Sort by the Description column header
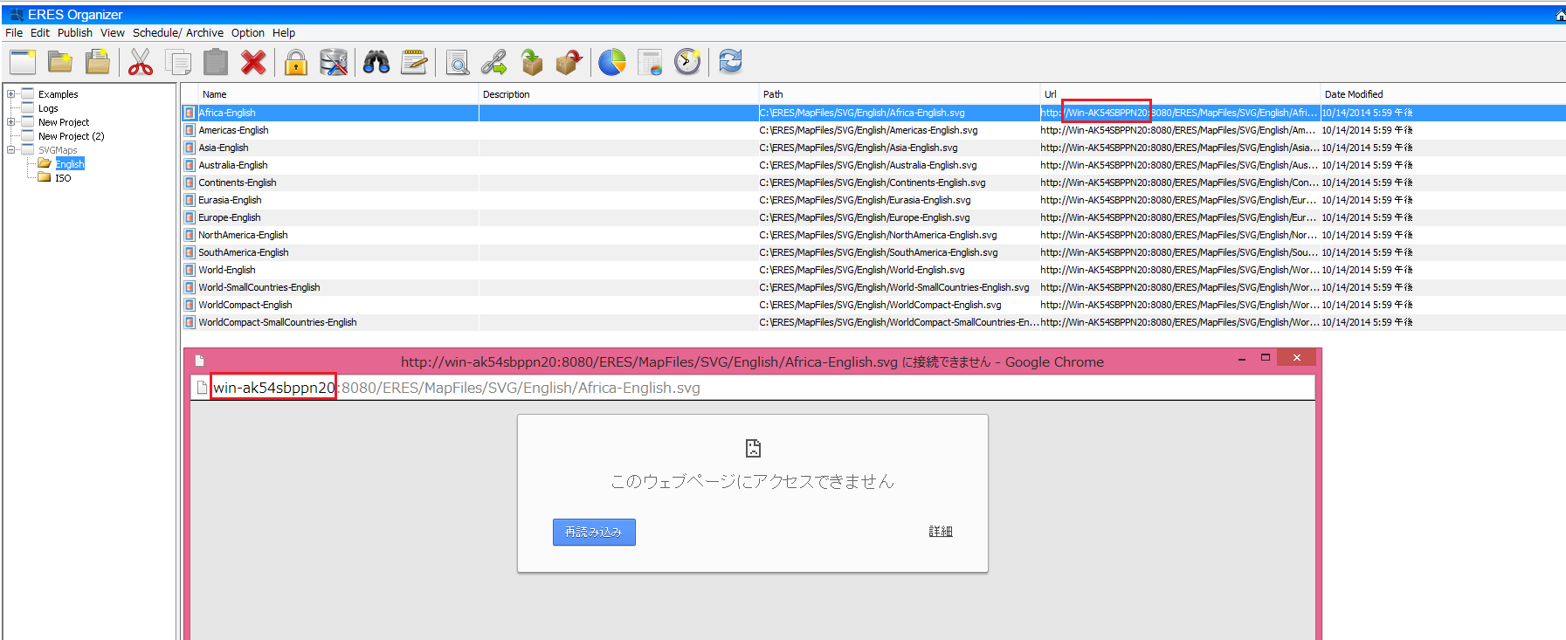This screenshot has width=1566, height=640. click(x=619, y=94)
